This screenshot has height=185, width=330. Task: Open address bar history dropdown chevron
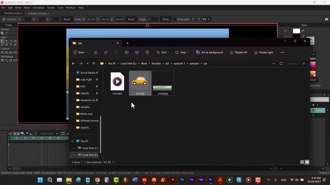[x=273, y=64]
